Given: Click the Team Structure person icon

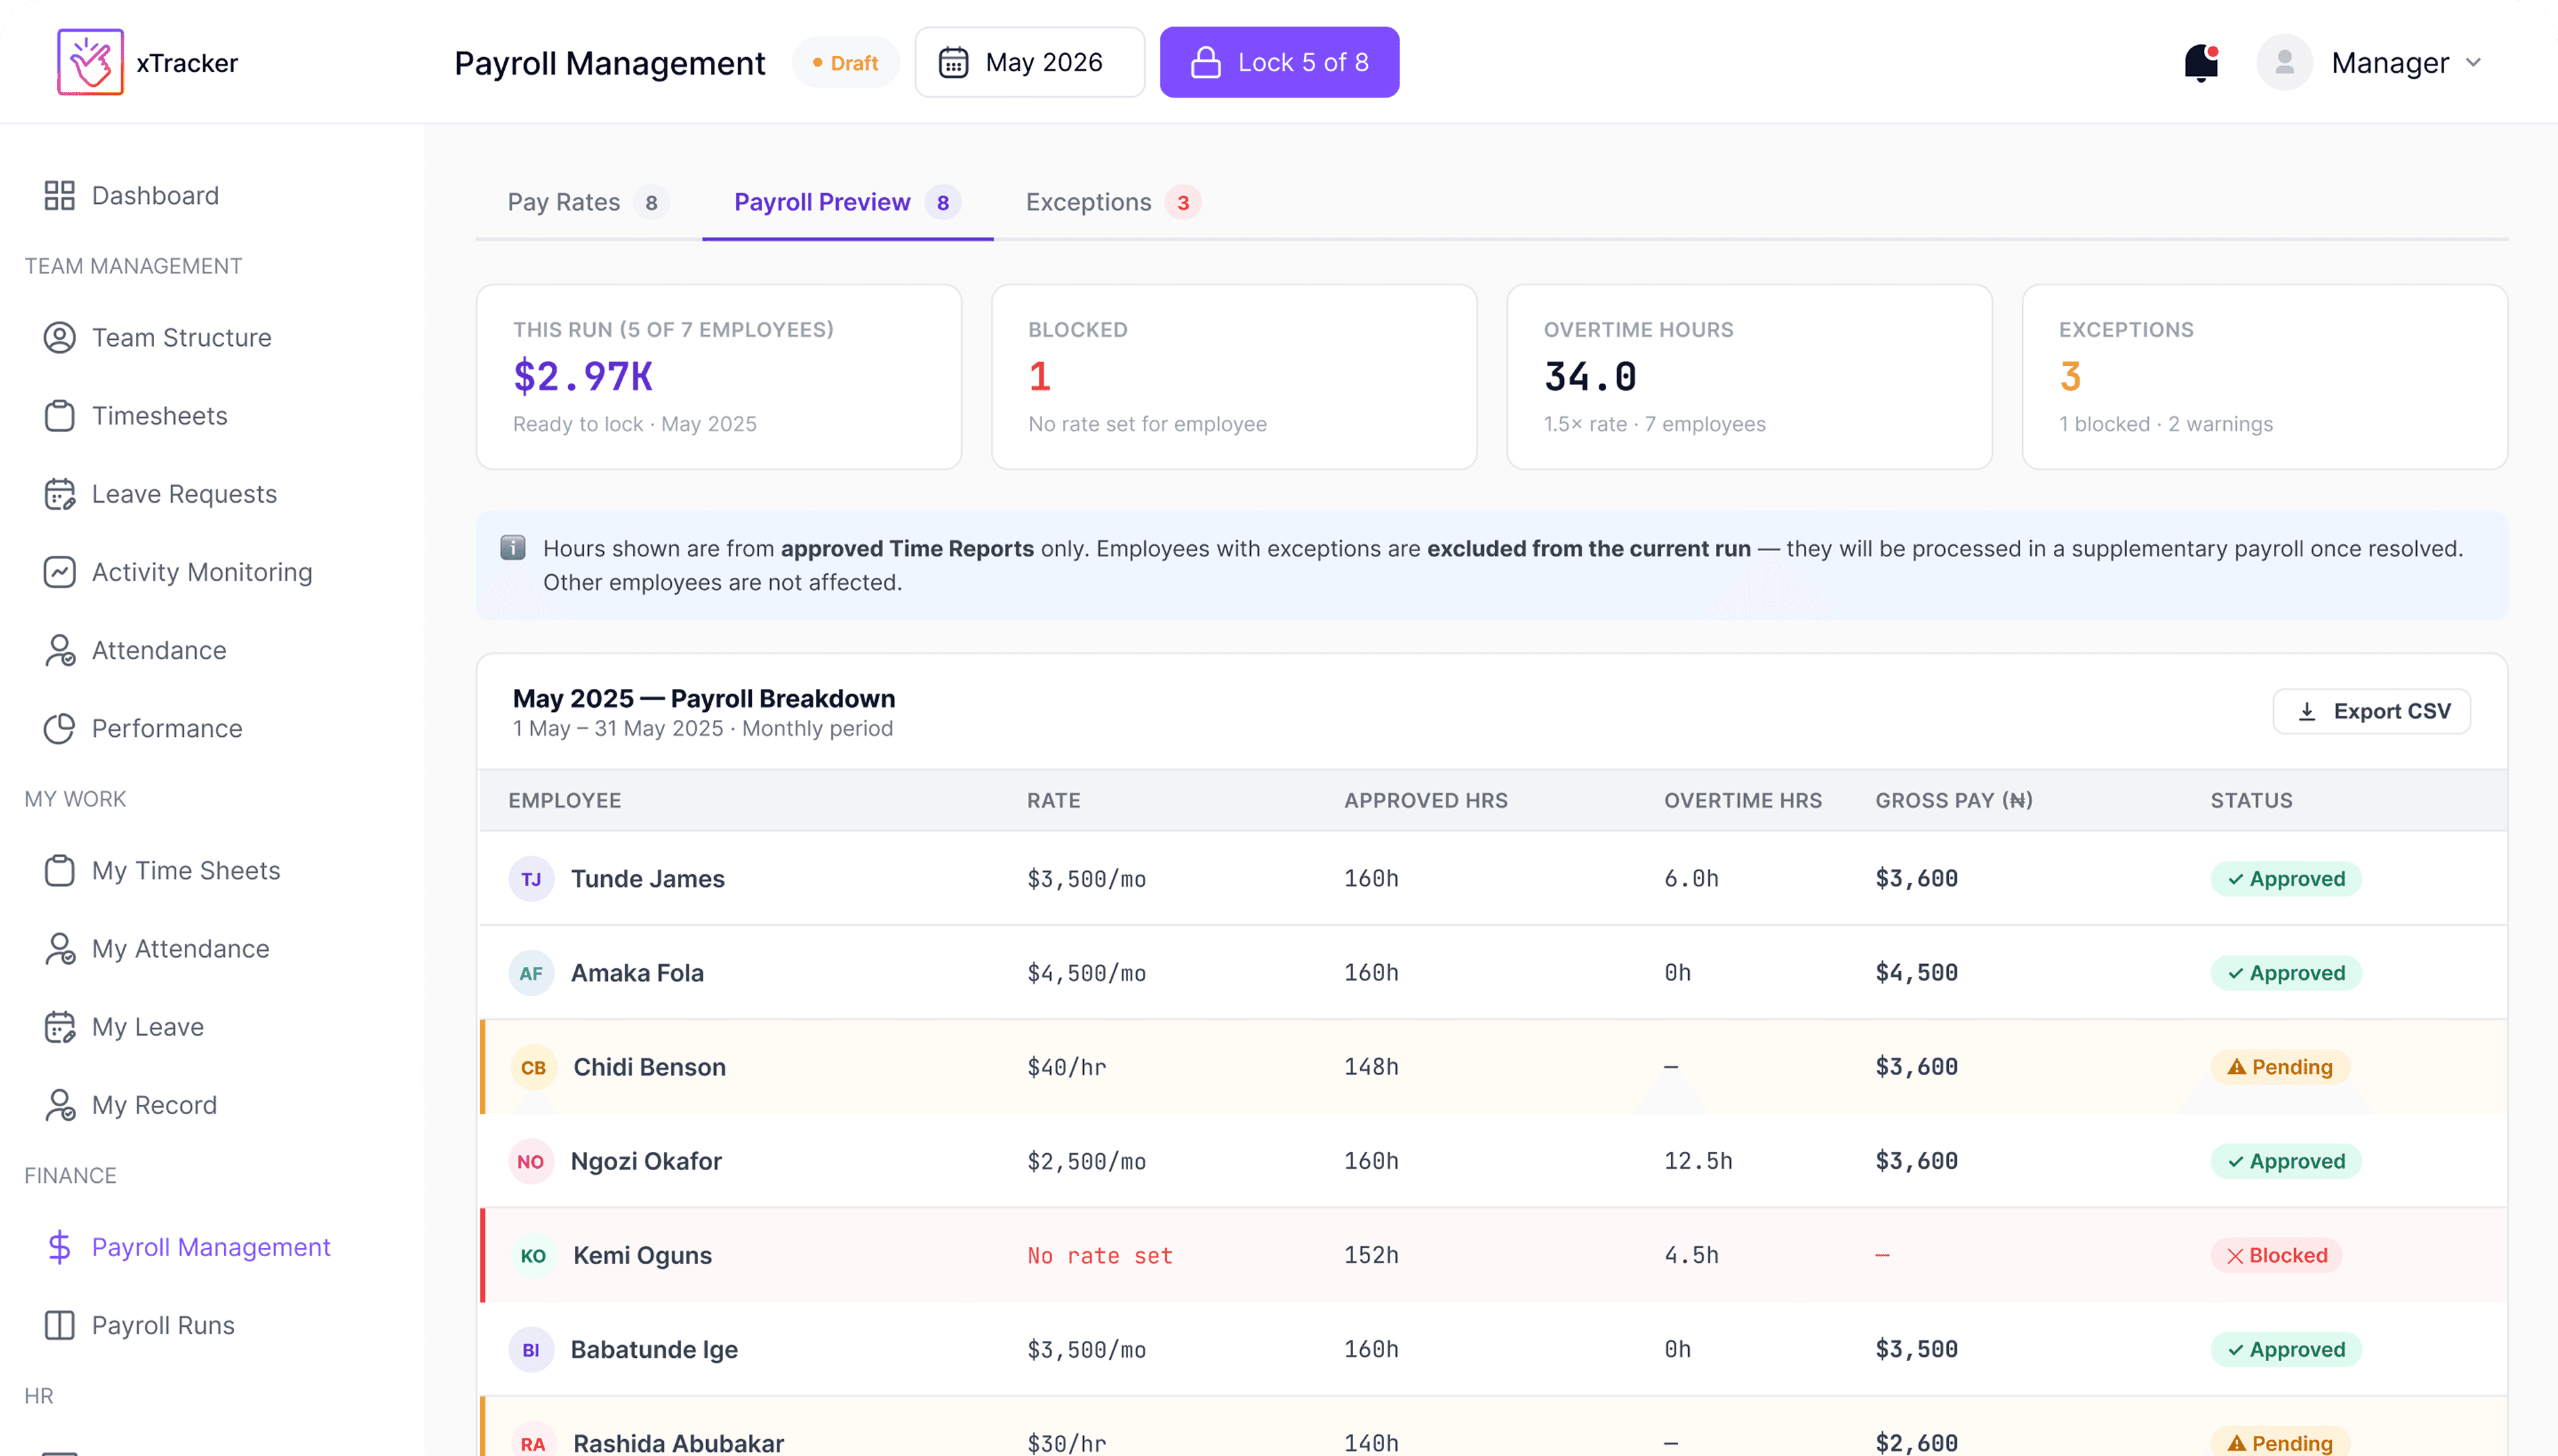Looking at the screenshot, I should pyautogui.click(x=59, y=337).
